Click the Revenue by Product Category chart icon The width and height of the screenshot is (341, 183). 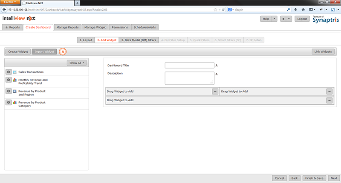tap(14, 102)
